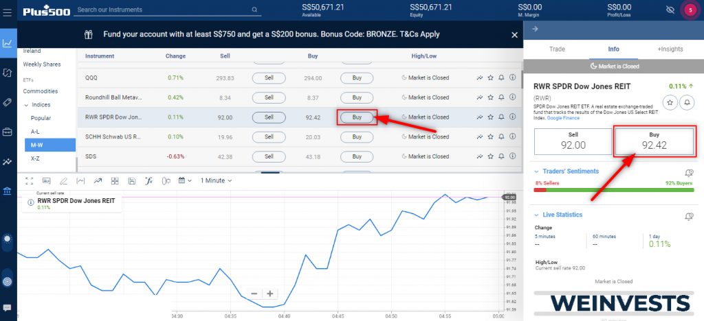704x321 pixels.
Task: Set a price alert for Roundhill Ball Metaverse
Action: coord(501,97)
